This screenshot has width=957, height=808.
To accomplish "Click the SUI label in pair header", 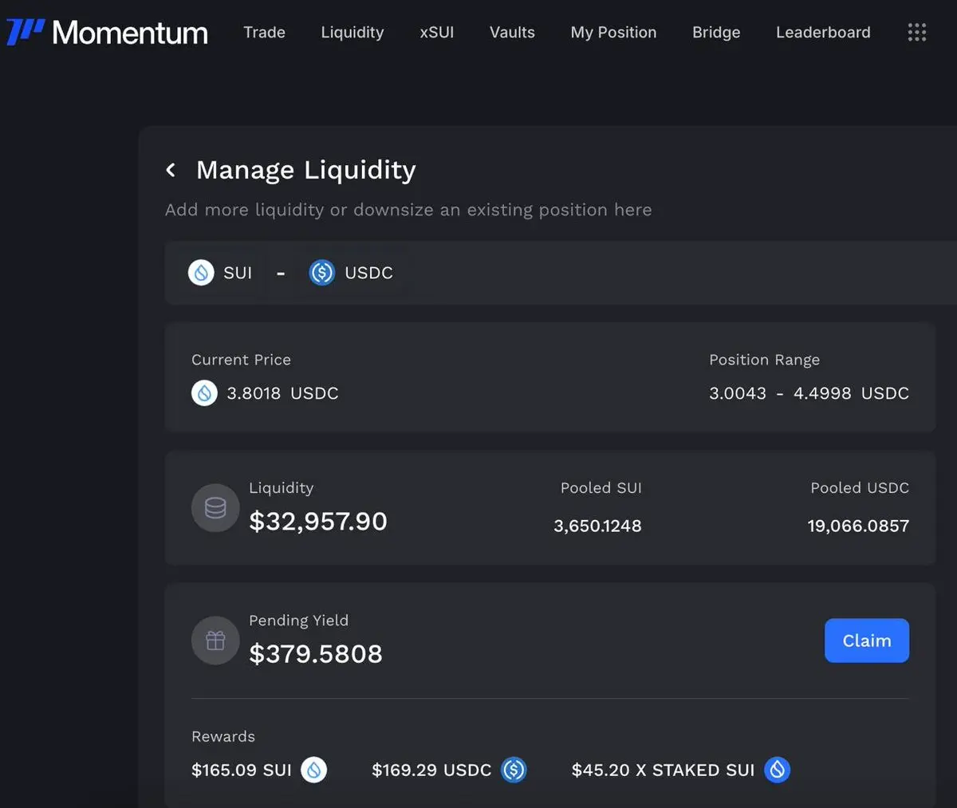I will 238,273.
